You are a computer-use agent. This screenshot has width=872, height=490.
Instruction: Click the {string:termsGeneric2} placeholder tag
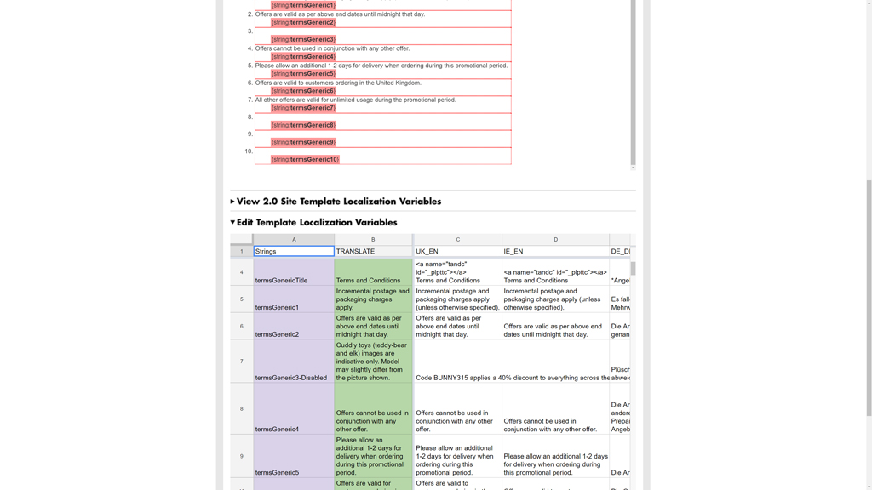pos(303,22)
